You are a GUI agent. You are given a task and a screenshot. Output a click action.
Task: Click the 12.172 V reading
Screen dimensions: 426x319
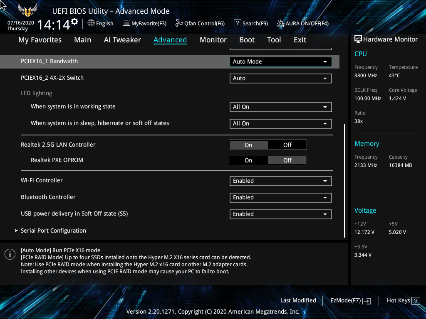point(364,232)
